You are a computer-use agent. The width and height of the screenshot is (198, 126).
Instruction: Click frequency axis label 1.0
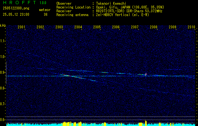coord(3,57)
